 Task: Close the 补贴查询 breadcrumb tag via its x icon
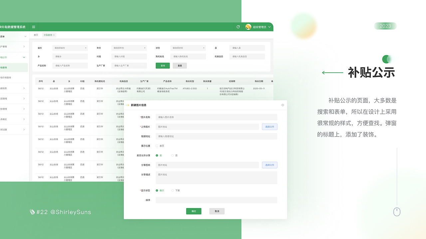54,35
